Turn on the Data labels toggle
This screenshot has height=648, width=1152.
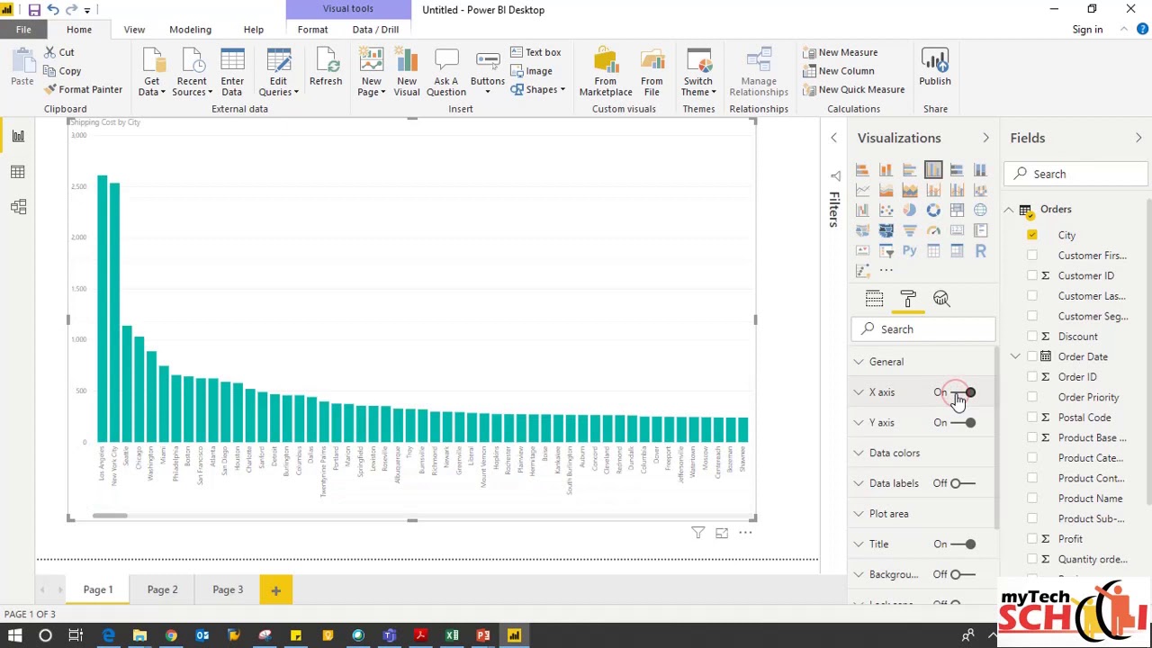(x=961, y=483)
